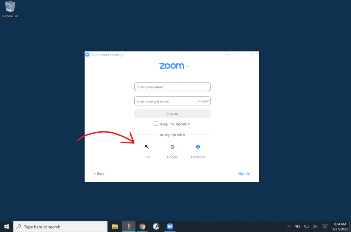Click the Sign In button
Screen dimensions: 351x232
click(x=172, y=114)
